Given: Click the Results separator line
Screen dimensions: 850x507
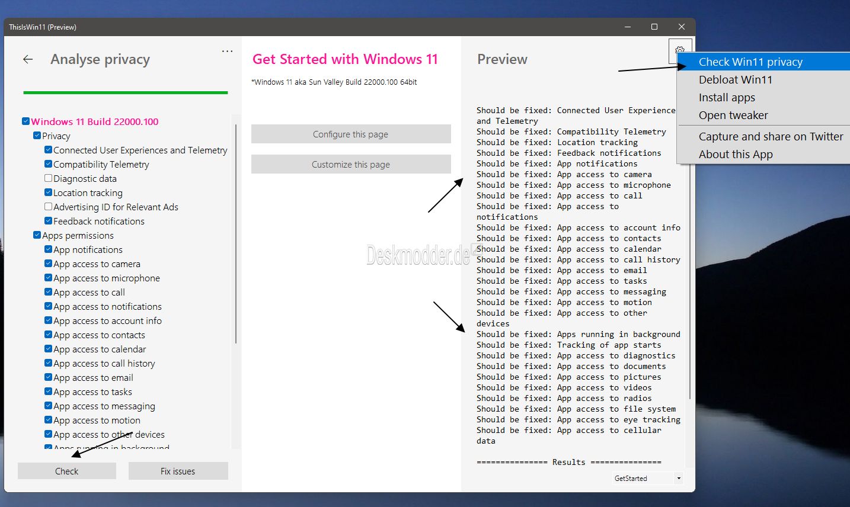Looking at the screenshot, I should tap(569, 462).
